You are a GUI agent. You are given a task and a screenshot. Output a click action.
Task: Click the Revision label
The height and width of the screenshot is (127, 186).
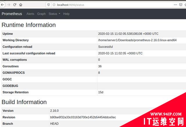(9, 117)
